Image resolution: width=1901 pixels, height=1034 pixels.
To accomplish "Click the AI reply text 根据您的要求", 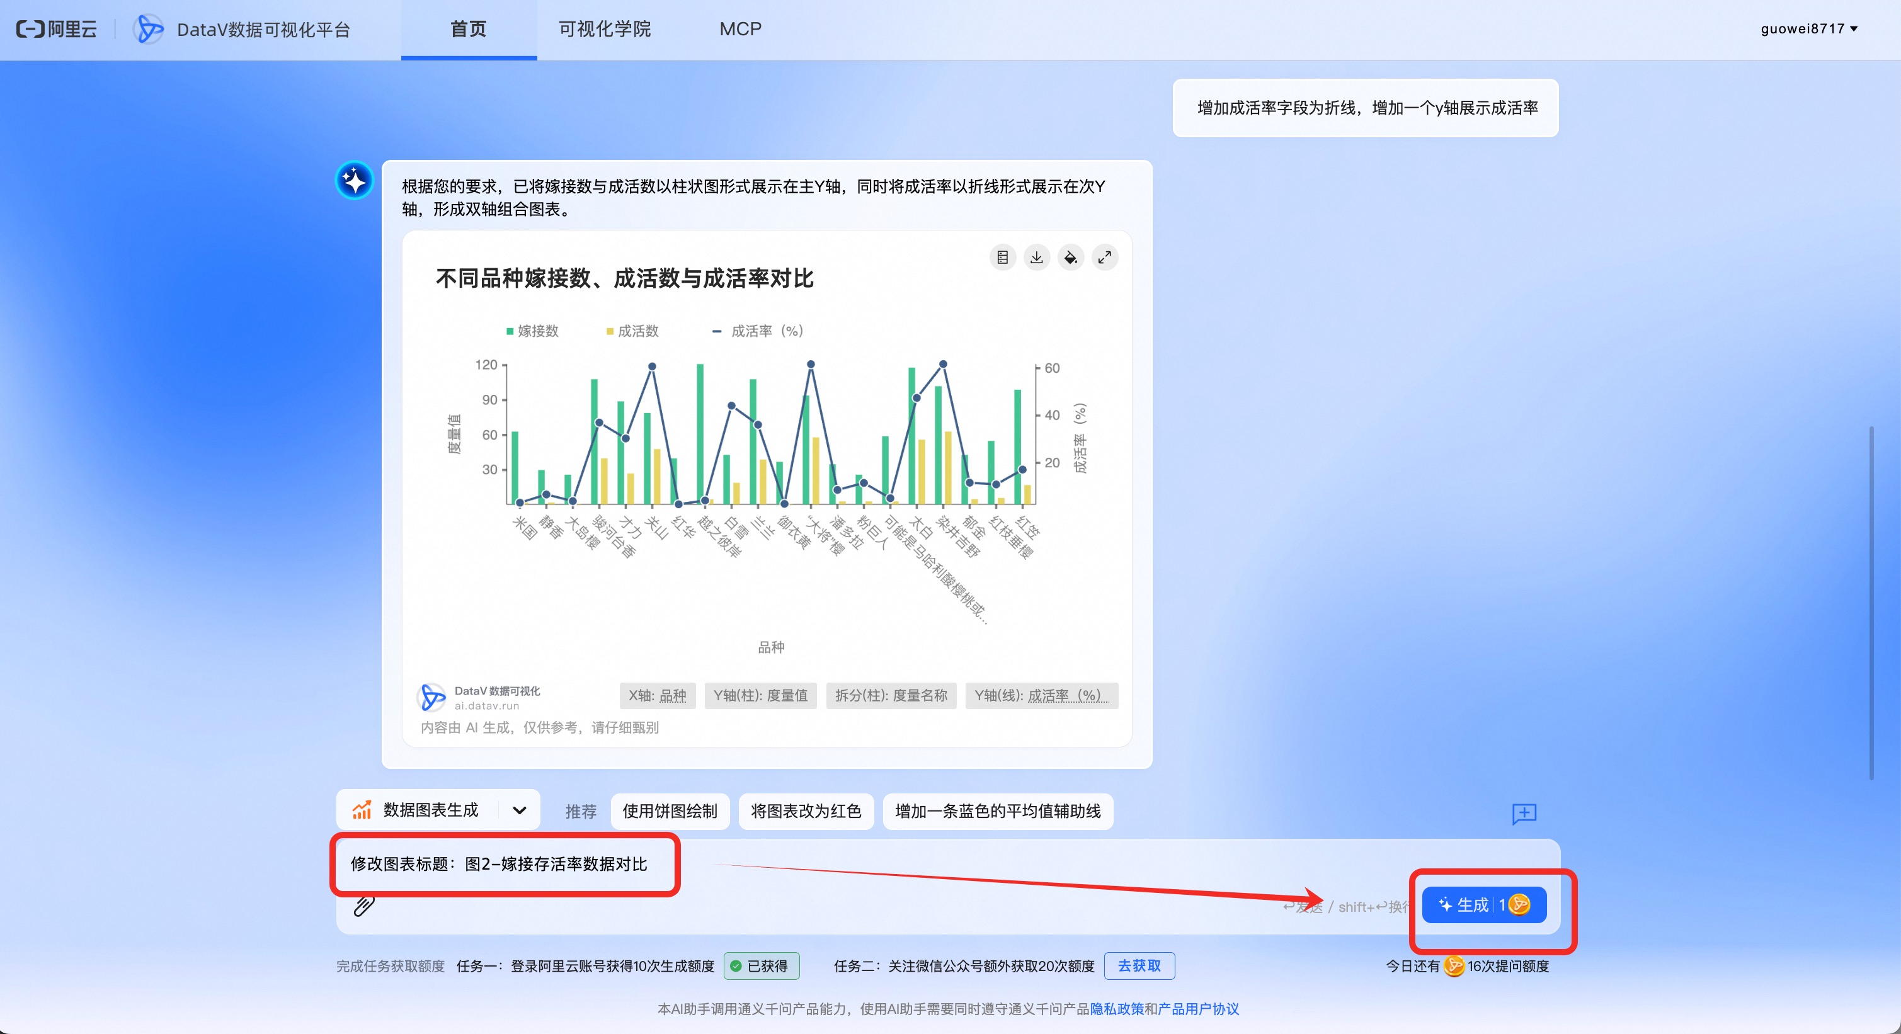I will pyautogui.click(x=753, y=198).
